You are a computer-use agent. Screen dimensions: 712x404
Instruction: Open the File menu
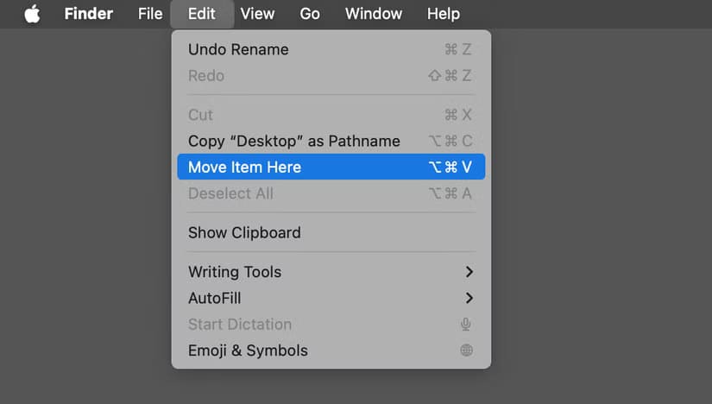click(x=150, y=14)
